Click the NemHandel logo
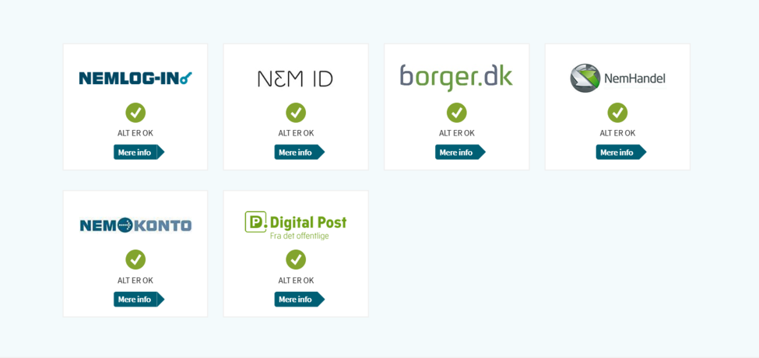 click(617, 78)
